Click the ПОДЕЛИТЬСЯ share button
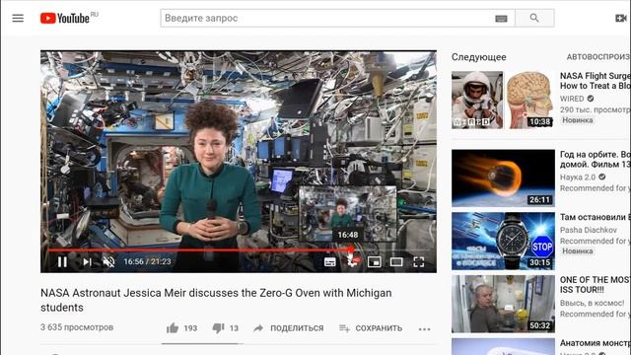 click(x=289, y=328)
